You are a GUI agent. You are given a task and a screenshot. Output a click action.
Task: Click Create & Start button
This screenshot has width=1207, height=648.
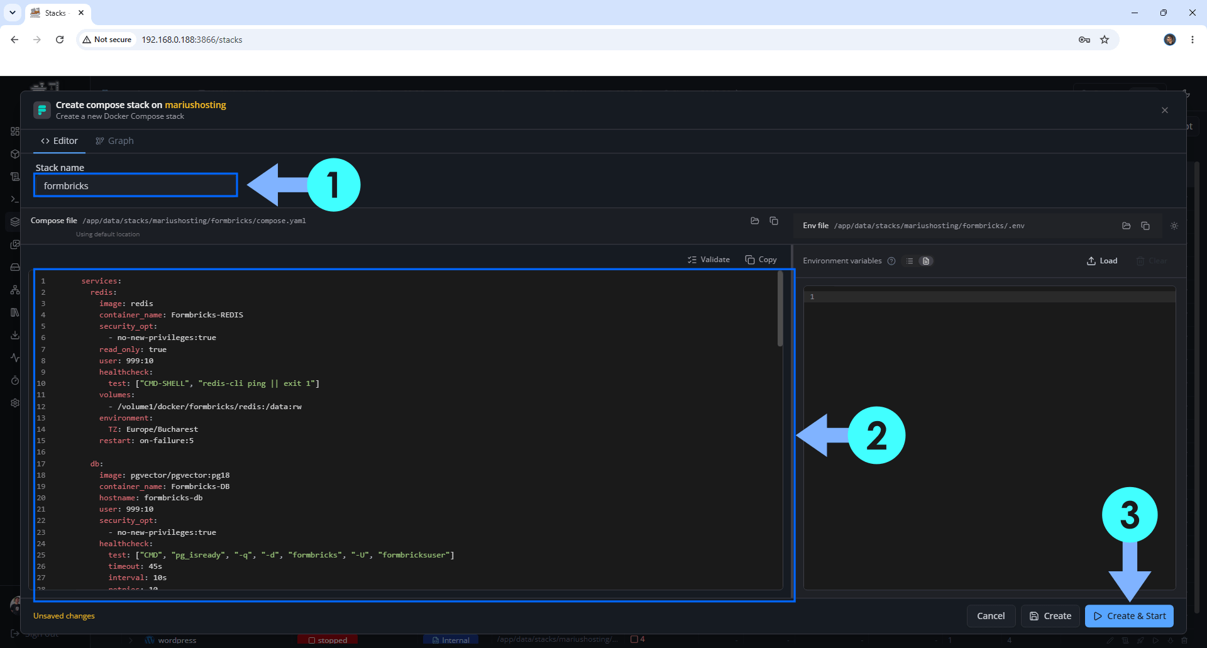[x=1130, y=616]
